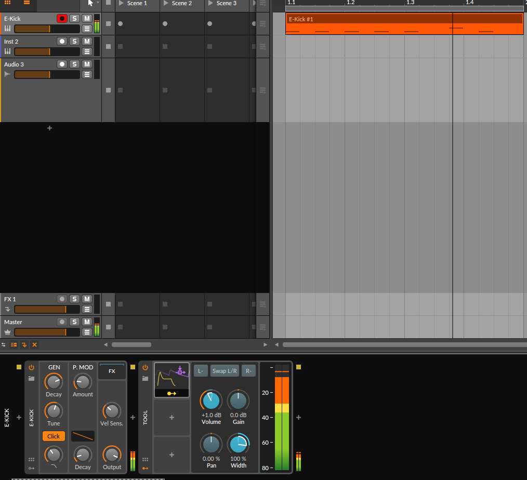Viewport: 527px width, 480px height.
Task: Add a device before E-Kick in the chain
Action: tap(19, 418)
